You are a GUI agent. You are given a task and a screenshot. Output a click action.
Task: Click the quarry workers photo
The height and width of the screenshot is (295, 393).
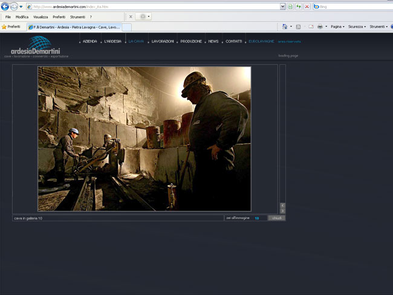coord(144,138)
